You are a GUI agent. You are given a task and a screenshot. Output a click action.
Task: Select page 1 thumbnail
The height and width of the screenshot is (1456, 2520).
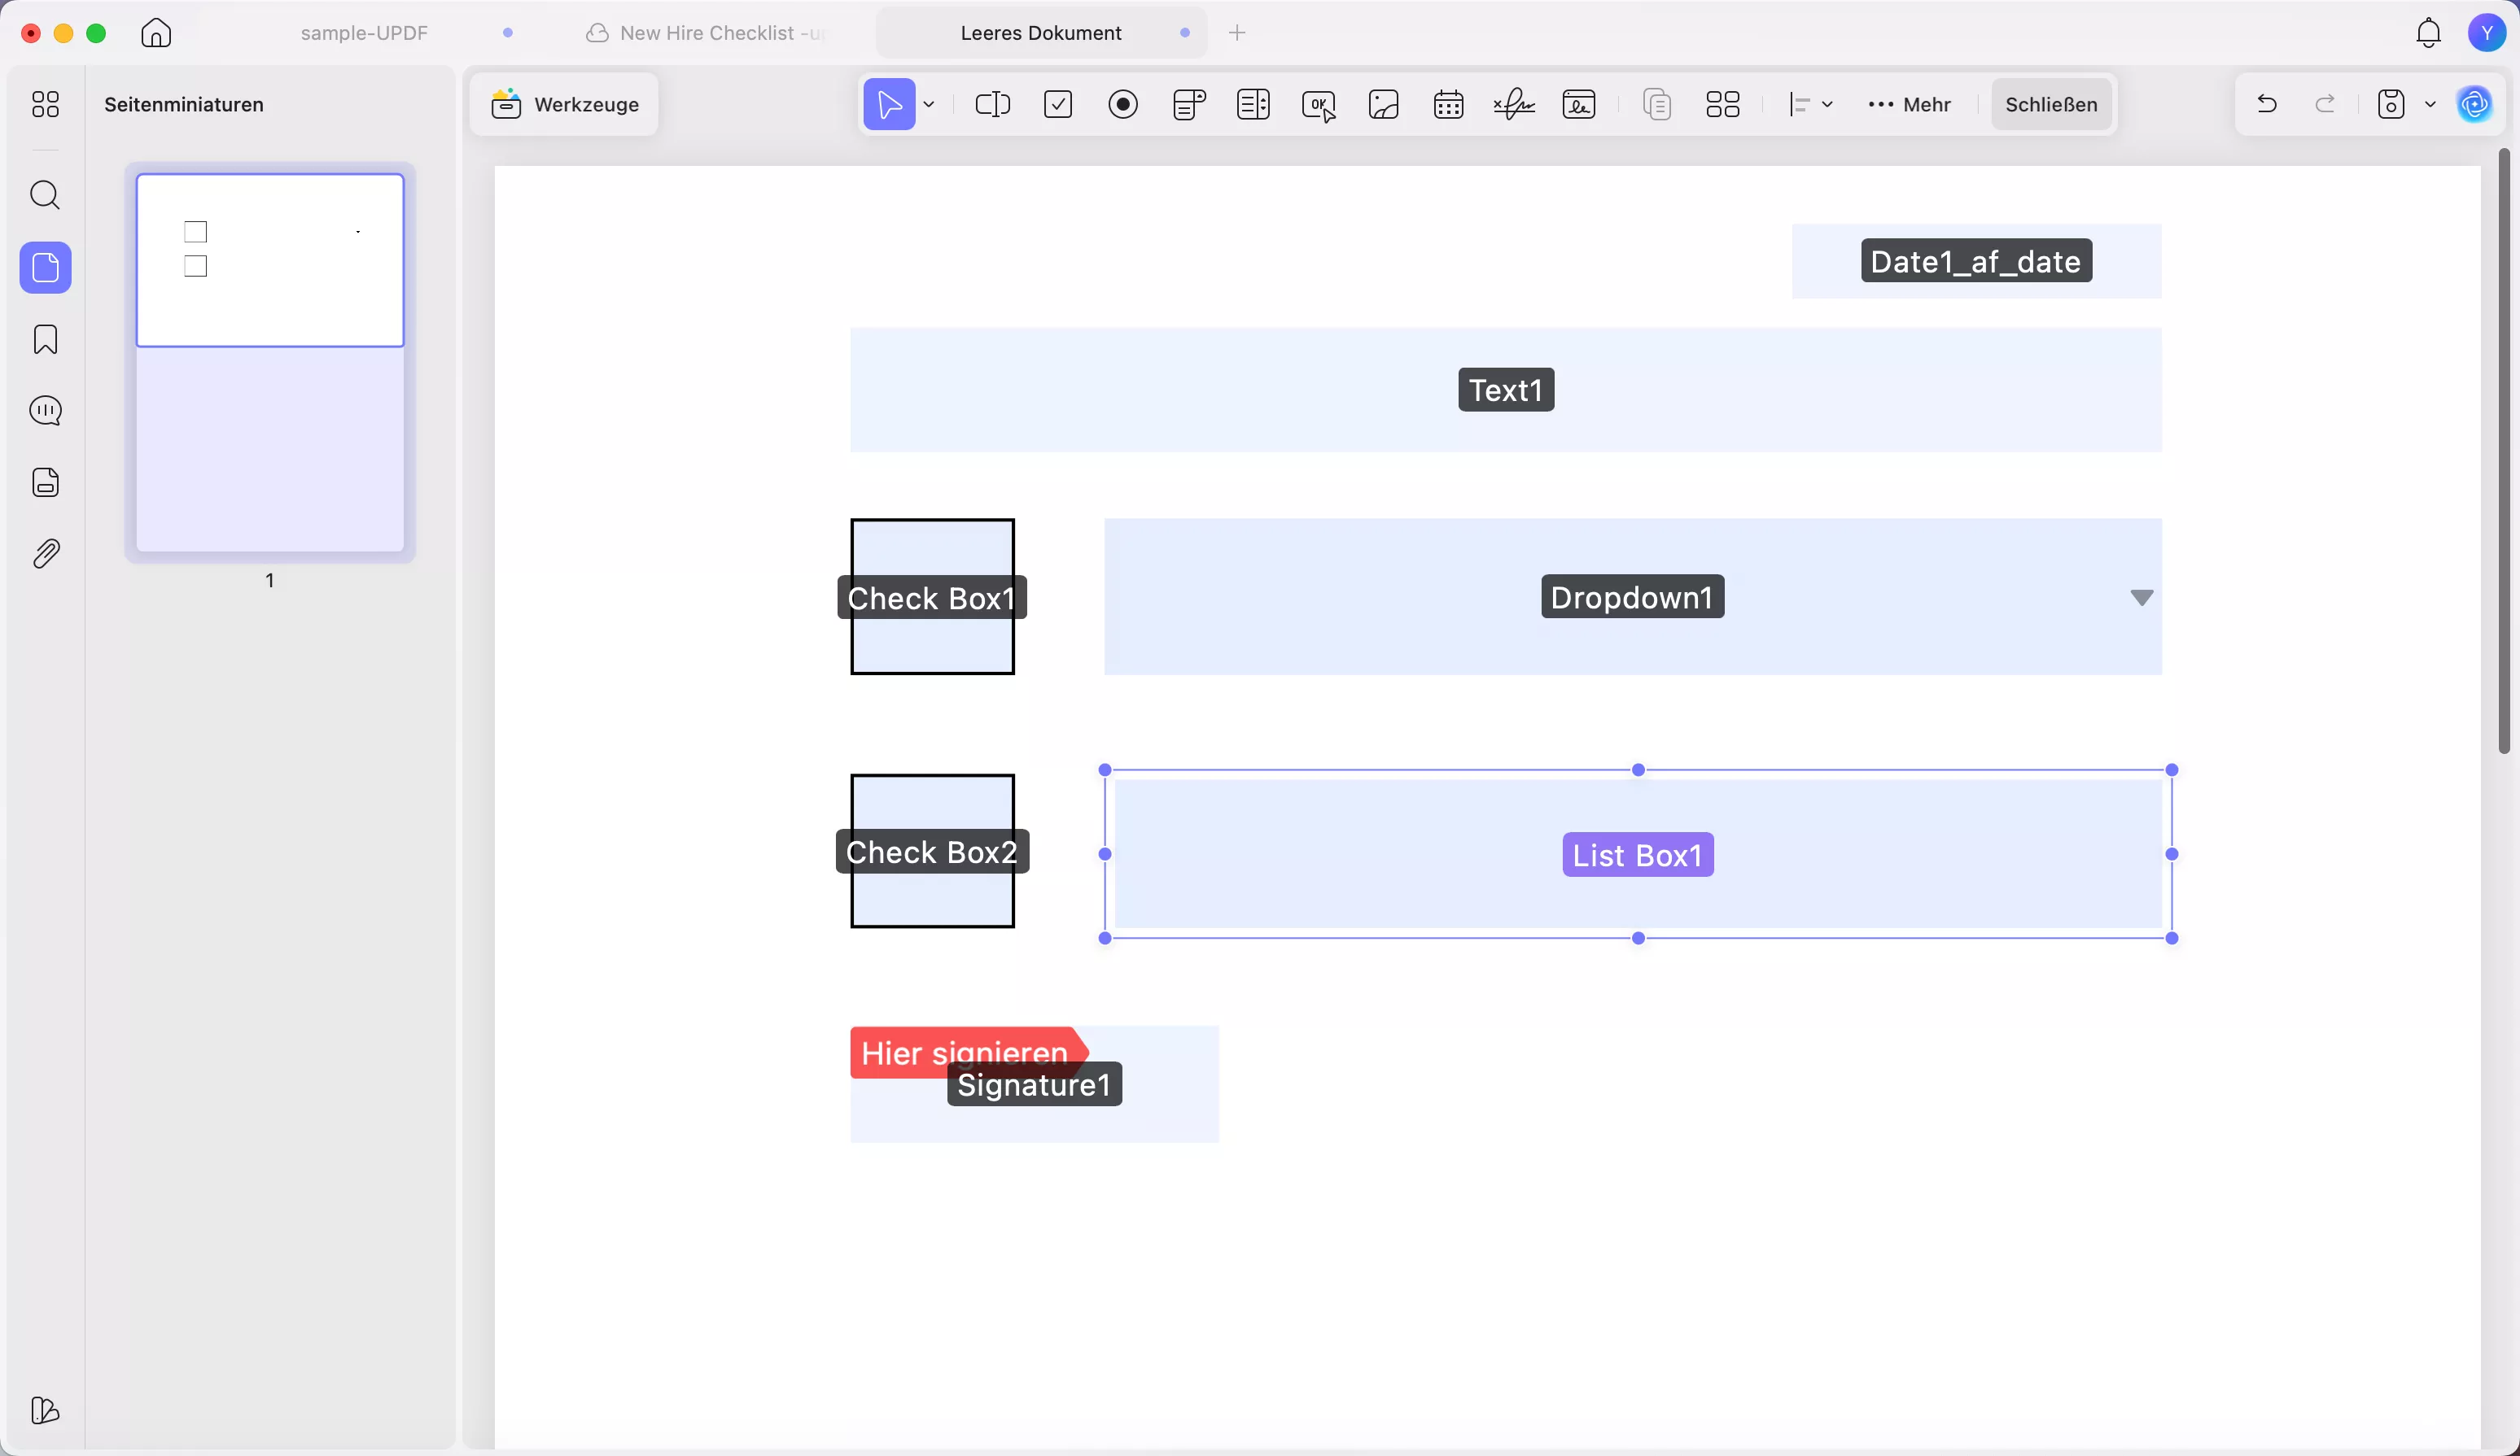click(x=270, y=362)
